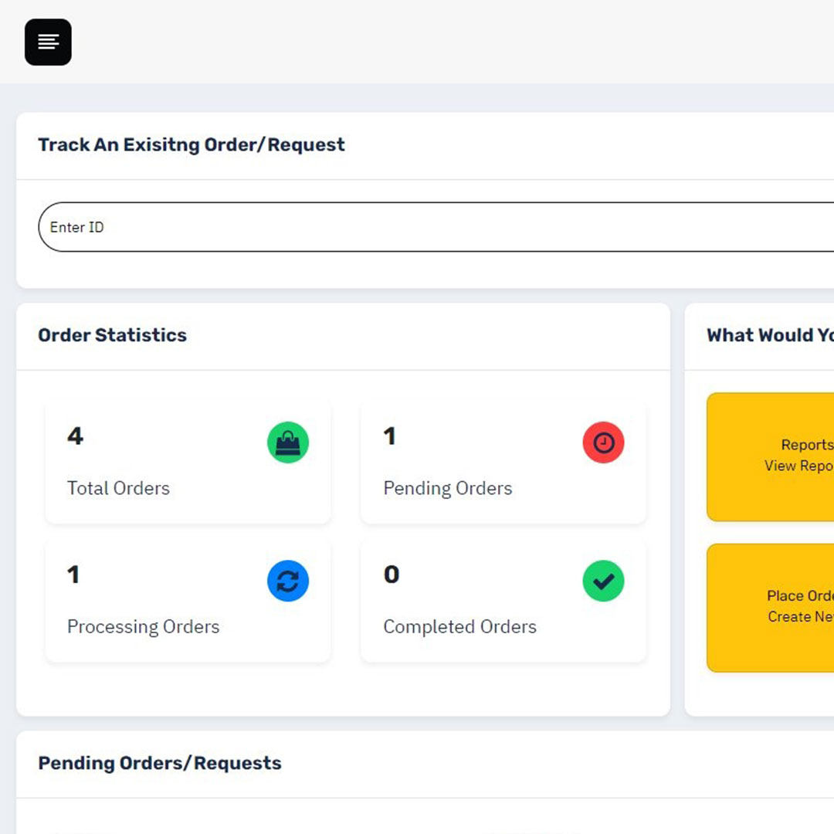Open the Place Order yellow tile

tap(771, 607)
